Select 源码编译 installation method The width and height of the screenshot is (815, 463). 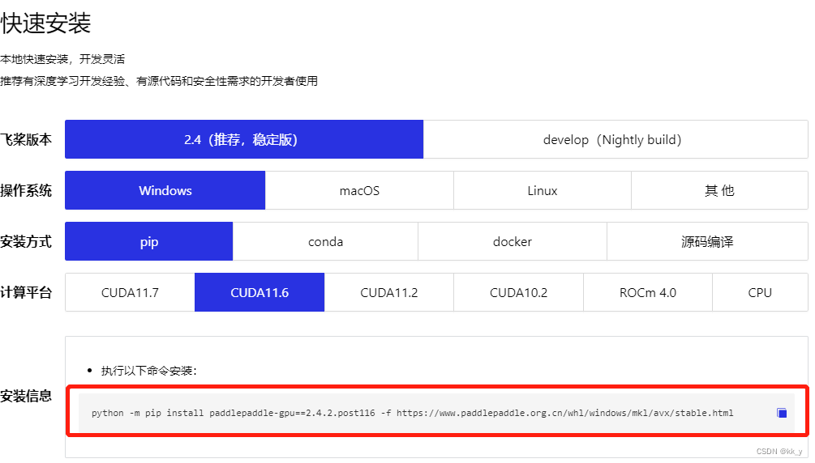click(707, 241)
